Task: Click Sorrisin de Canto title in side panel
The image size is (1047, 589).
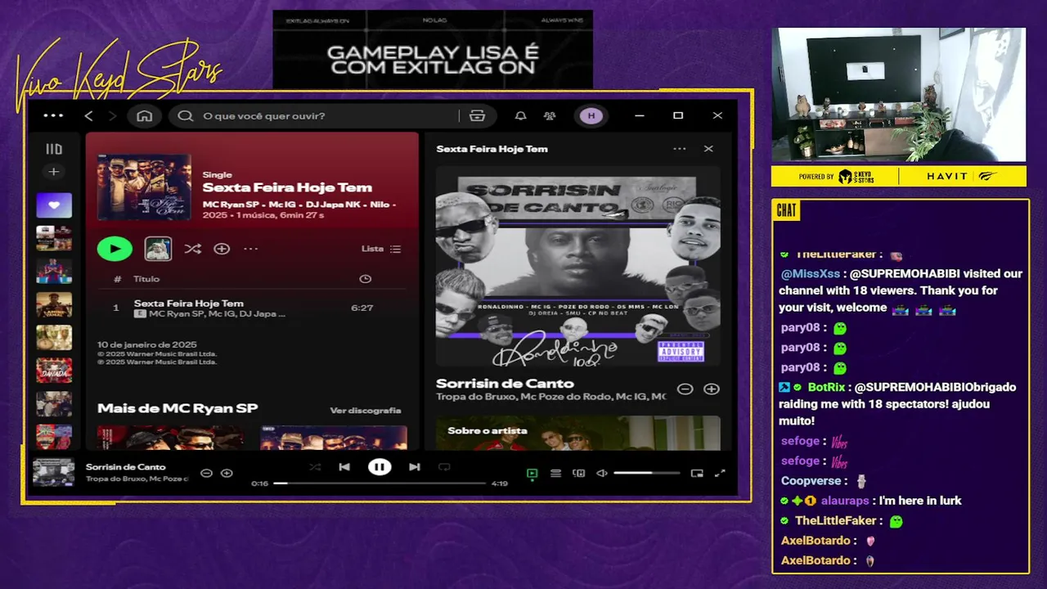Action: [505, 384]
